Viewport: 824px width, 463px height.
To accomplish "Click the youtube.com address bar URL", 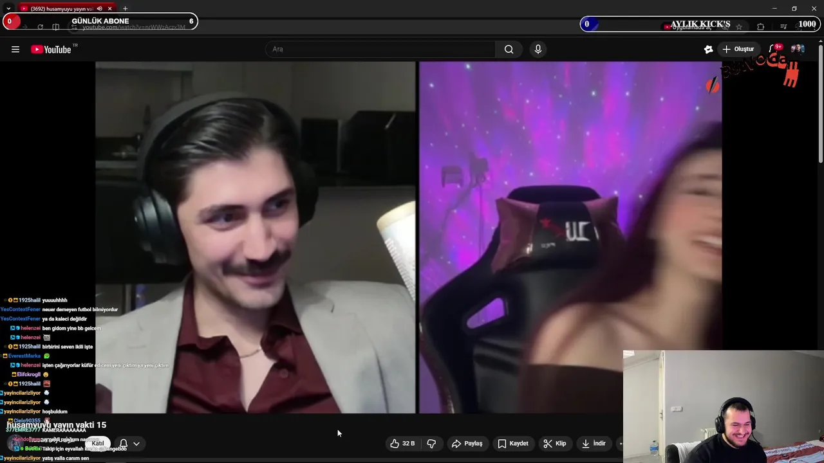I will coord(133,27).
